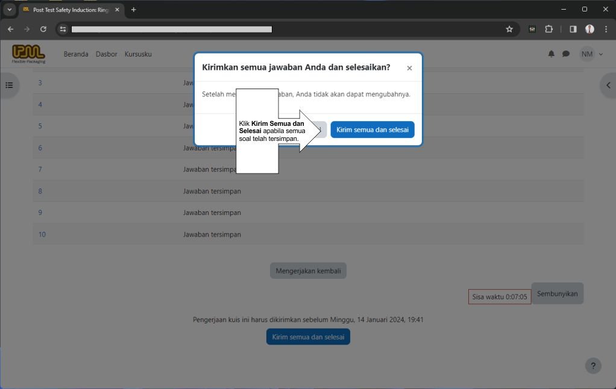616x389 pixels.
Task: Open the browser extensions icon
Action: (x=548, y=29)
